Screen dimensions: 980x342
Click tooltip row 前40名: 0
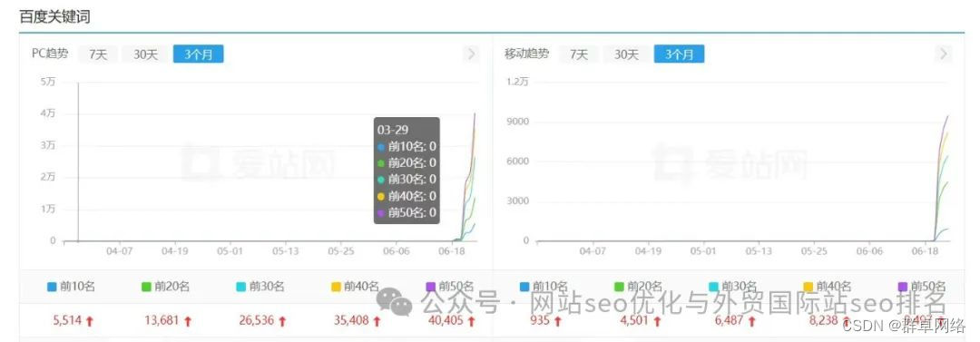[407, 196]
